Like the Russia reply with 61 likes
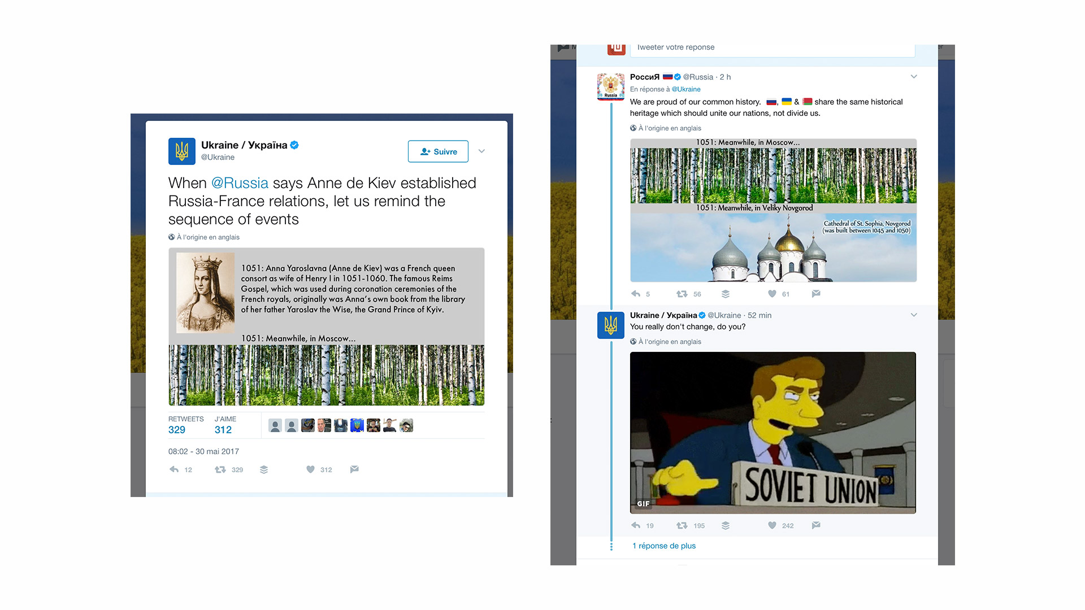Viewport: 1085px width, 610px height. coord(772,294)
